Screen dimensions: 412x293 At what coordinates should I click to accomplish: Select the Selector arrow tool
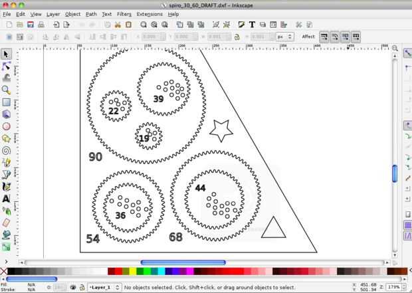point(6,54)
